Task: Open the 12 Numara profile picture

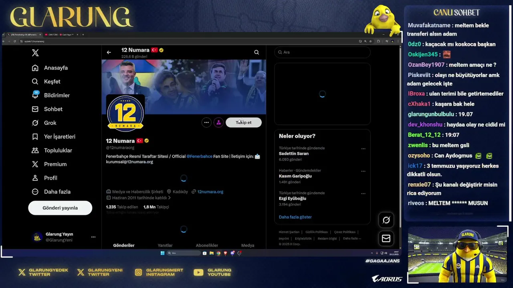Action: (x=126, y=114)
